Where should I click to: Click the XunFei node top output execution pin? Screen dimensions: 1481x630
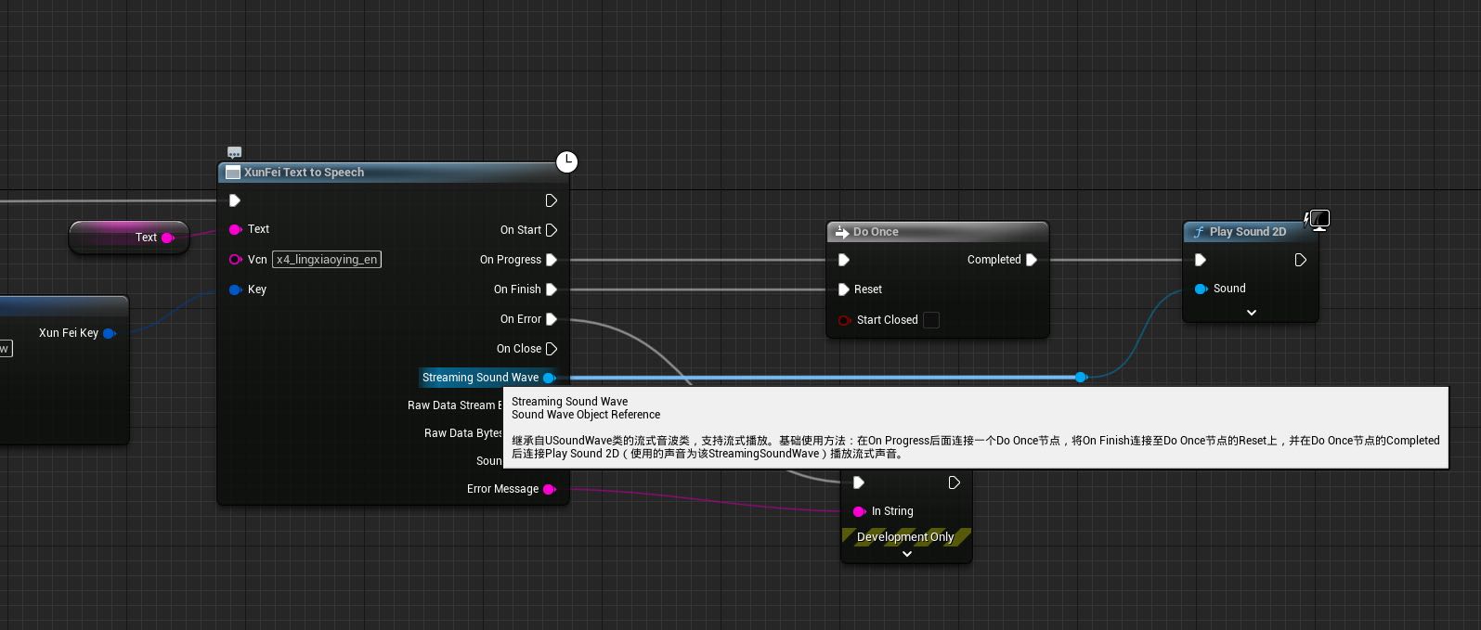click(552, 200)
